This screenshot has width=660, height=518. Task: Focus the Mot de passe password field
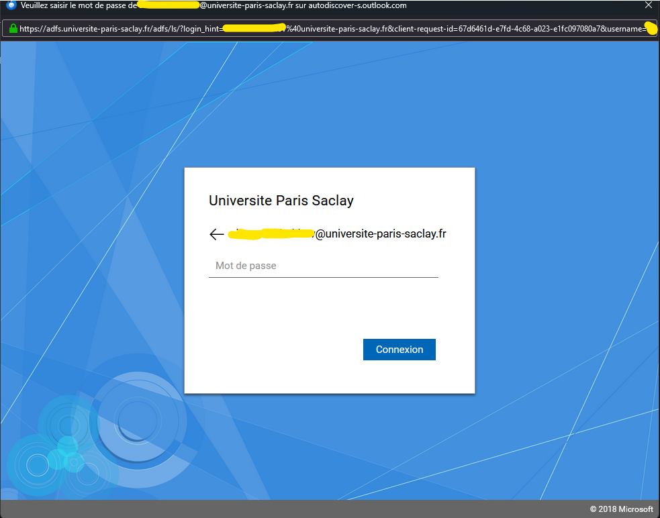coord(323,266)
